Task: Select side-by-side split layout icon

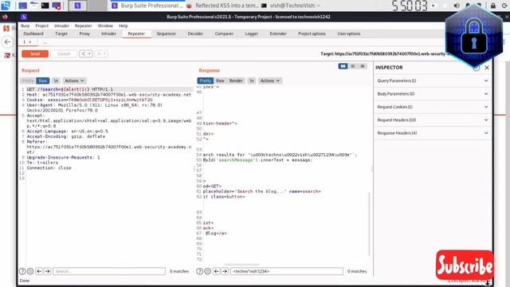Action: pos(343,66)
